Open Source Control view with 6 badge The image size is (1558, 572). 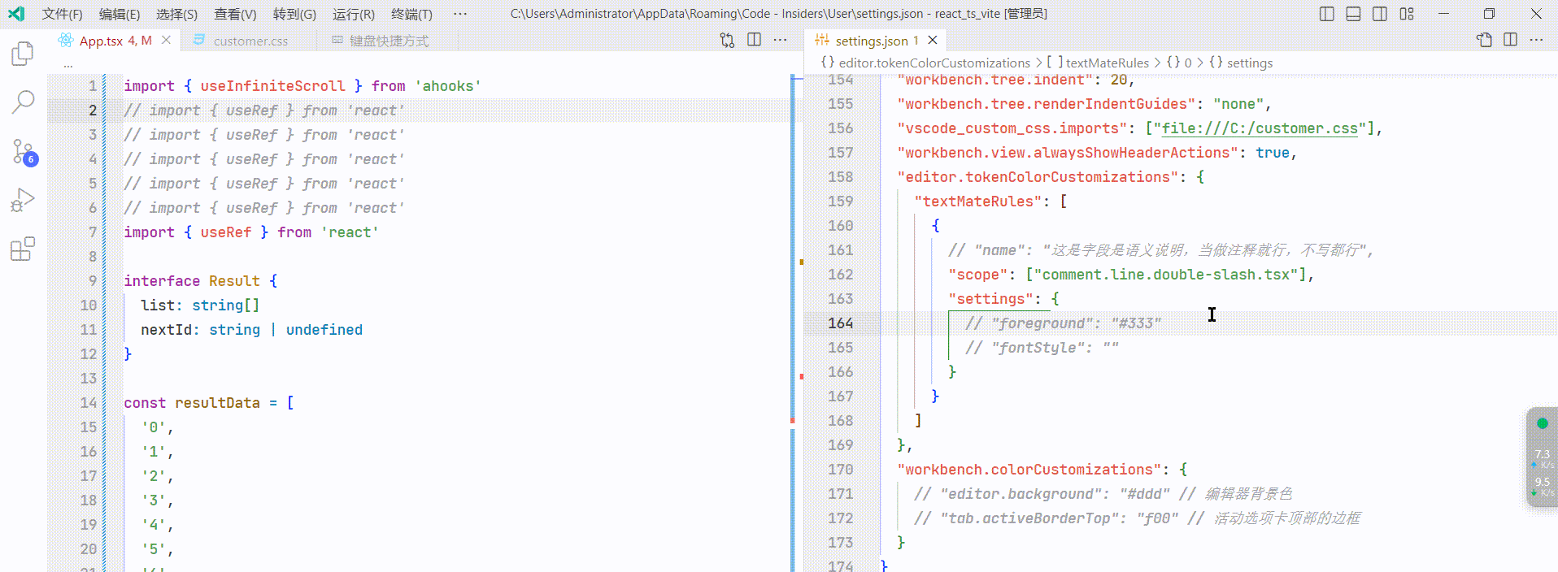point(24,151)
